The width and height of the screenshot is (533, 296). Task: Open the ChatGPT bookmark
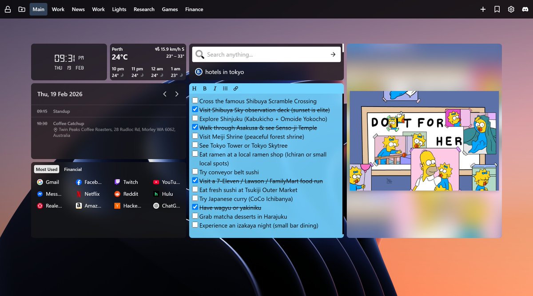(x=167, y=206)
